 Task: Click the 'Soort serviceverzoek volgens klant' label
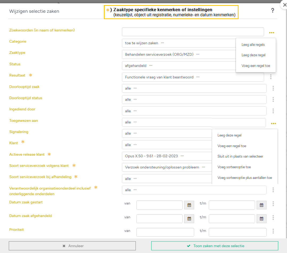39,166
